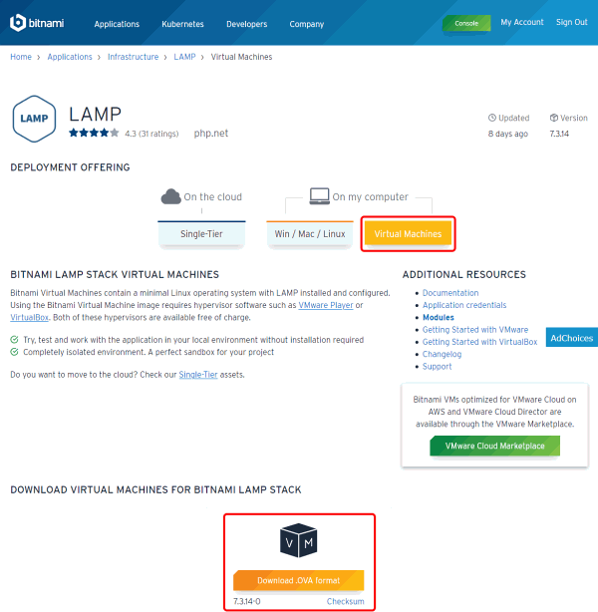598x612 pixels.
Task: Go to LAMP breadcrumb
Action: point(184,57)
